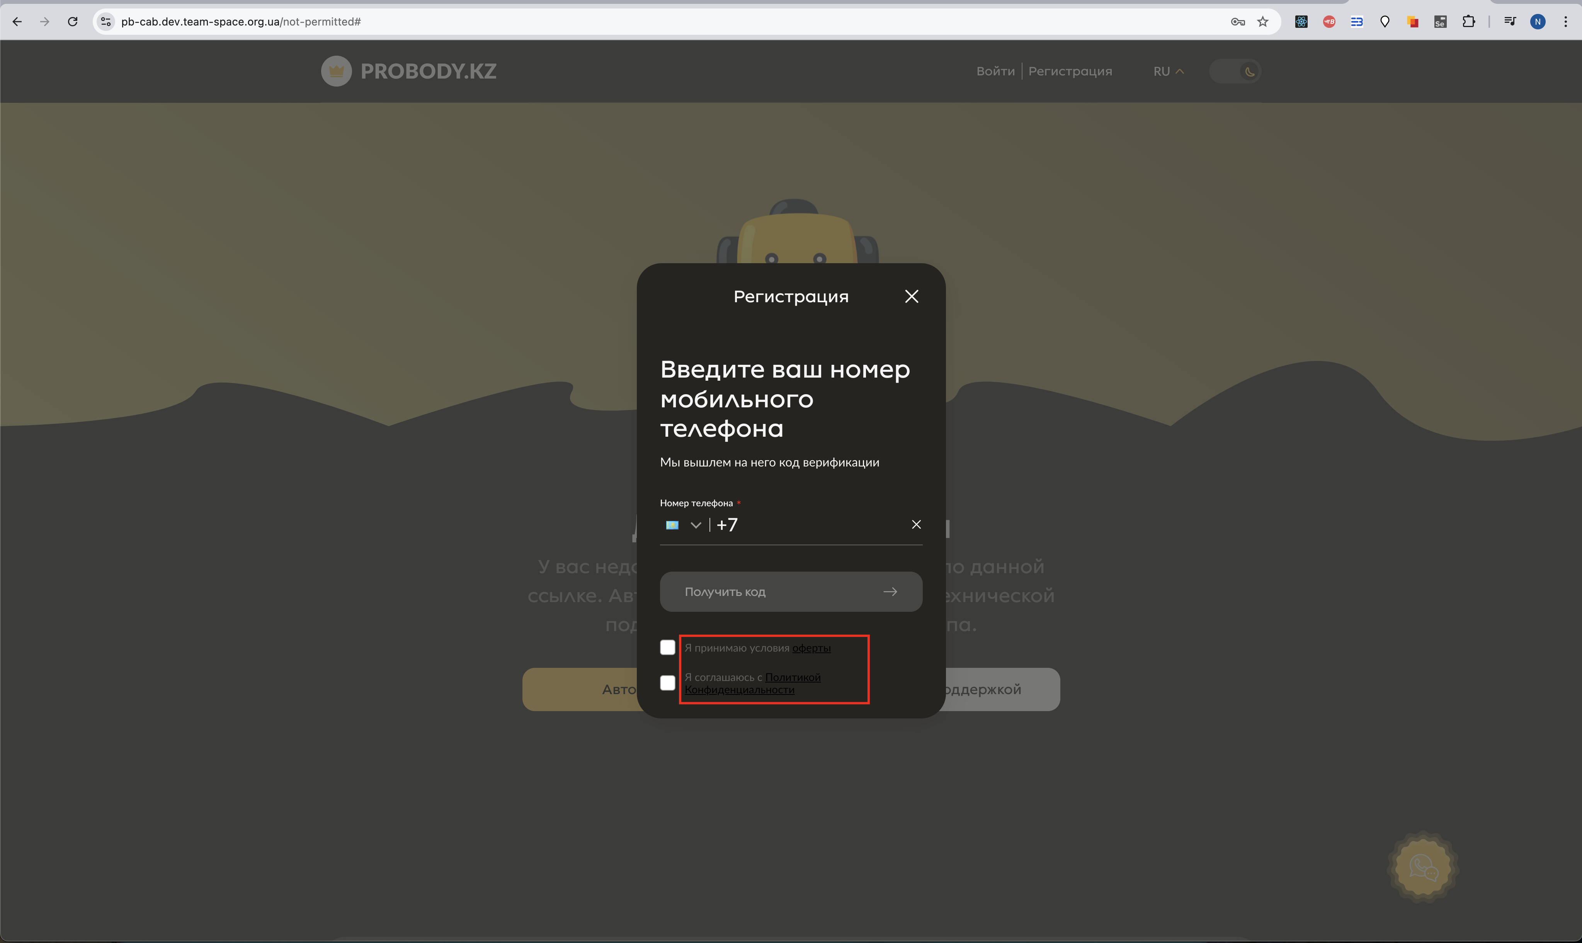
Task: Open the RU language selector
Action: pyautogui.click(x=1168, y=71)
